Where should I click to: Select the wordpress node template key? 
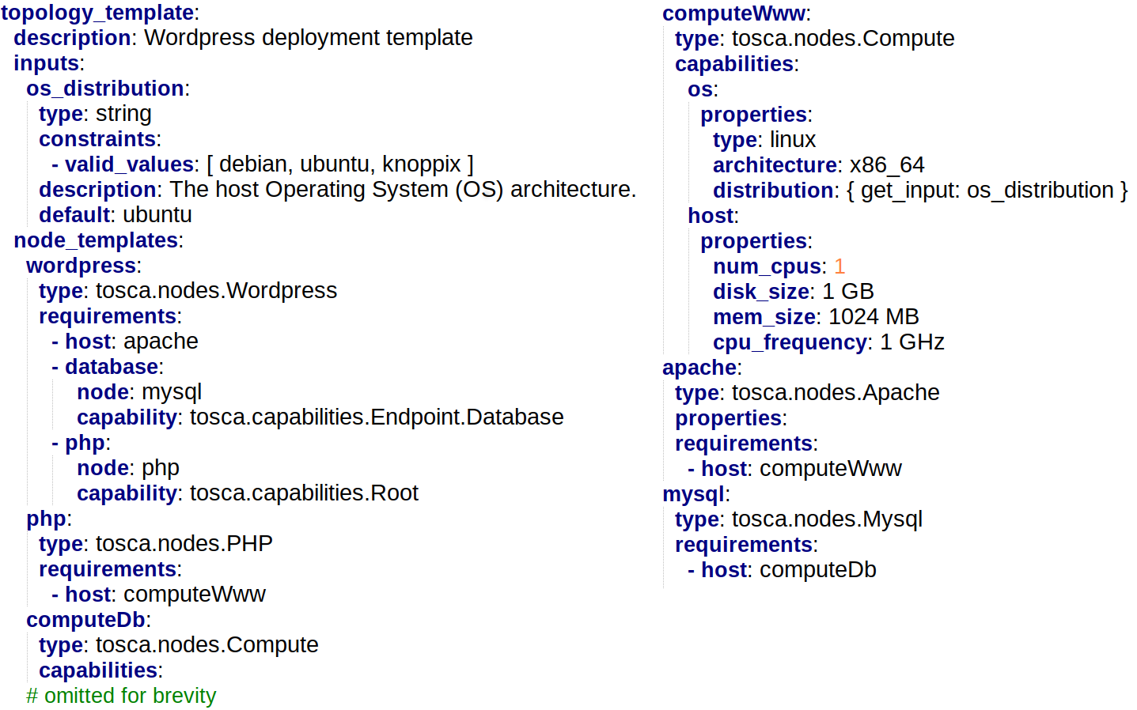[81, 266]
